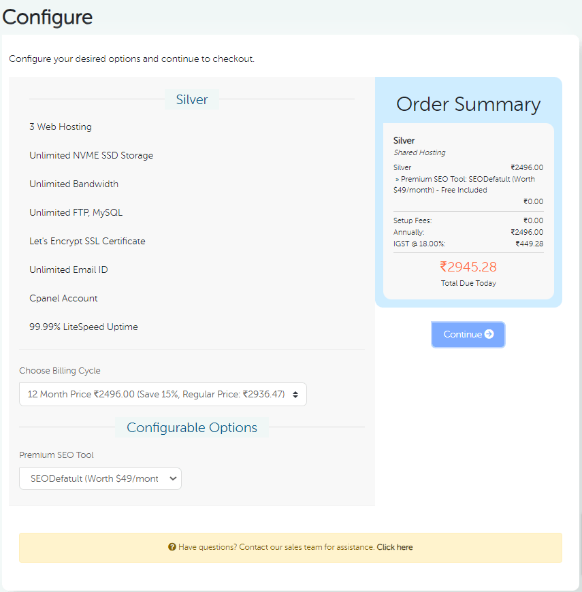Click here to contact the sales team

coord(394,546)
